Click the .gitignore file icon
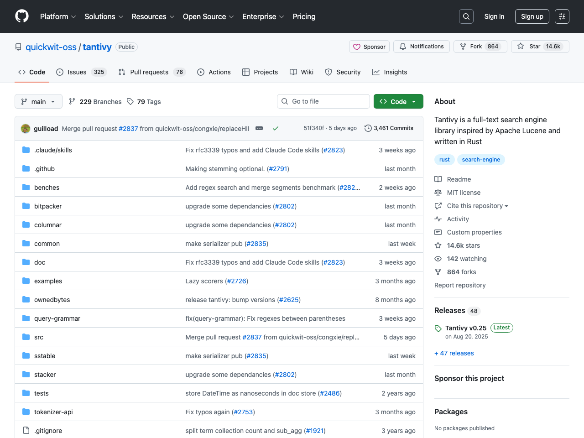Screen dimensions: 584x438 pyautogui.click(x=26, y=431)
